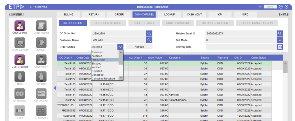Select the OMNI-CHANNEL tab
Image resolution: width=295 pixels, height=121 pixels.
pos(144,14)
